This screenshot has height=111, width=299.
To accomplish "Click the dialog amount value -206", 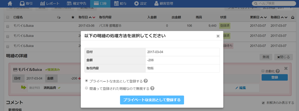I will (x=151, y=60).
